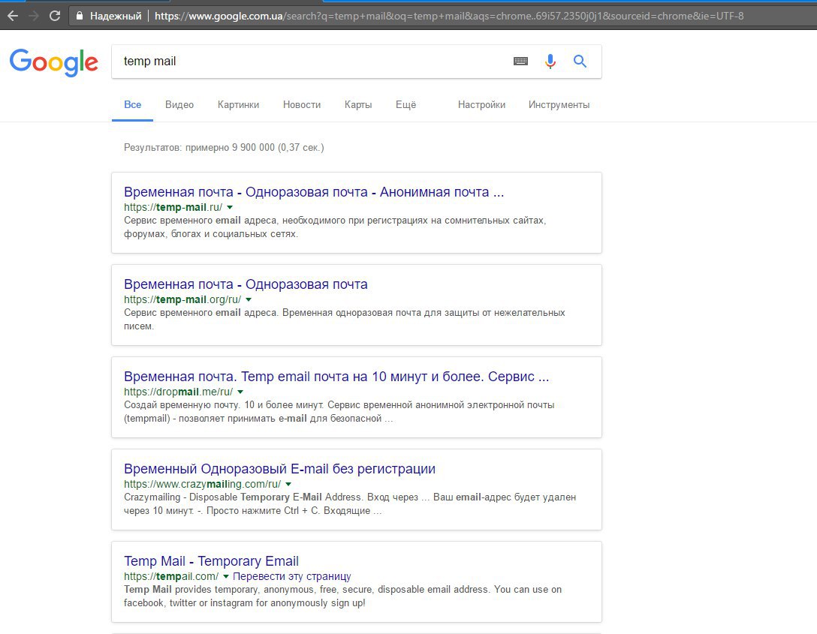Viewport: 817px width, 634px height.
Task: Expand the dropdown arrow next to crazymailing.com URL
Action: (288, 484)
